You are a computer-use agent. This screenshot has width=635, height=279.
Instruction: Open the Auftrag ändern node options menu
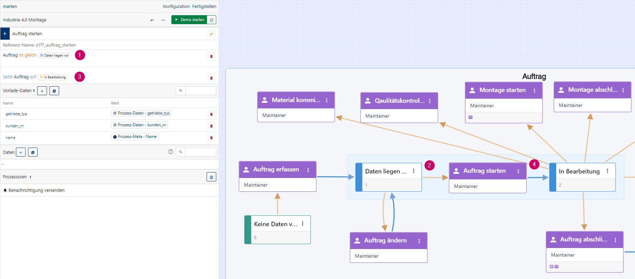click(x=419, y=241)
